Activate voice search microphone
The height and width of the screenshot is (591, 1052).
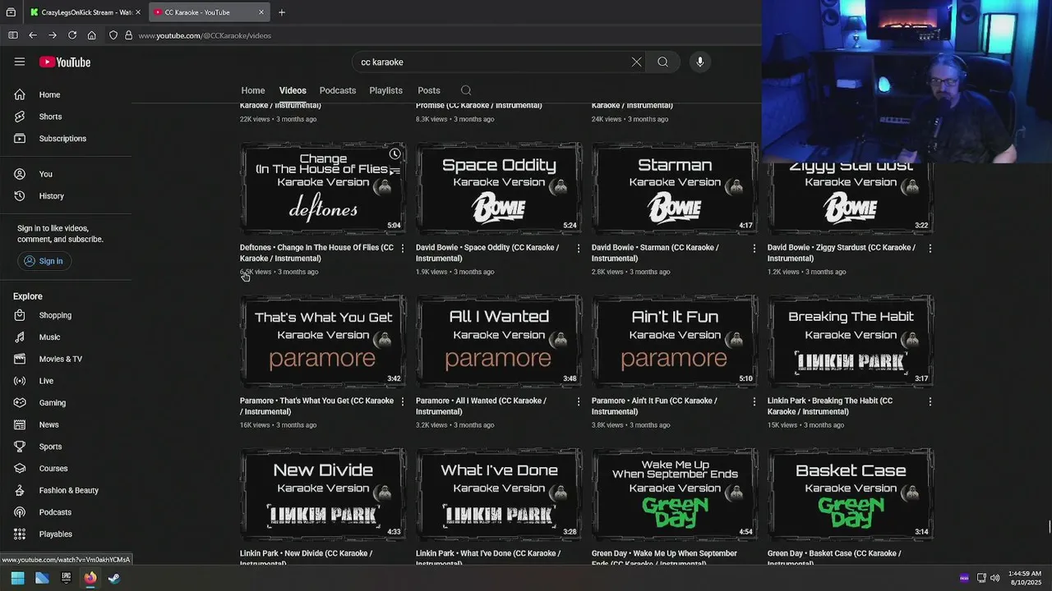pyautogui.click(x=700, y=62)
